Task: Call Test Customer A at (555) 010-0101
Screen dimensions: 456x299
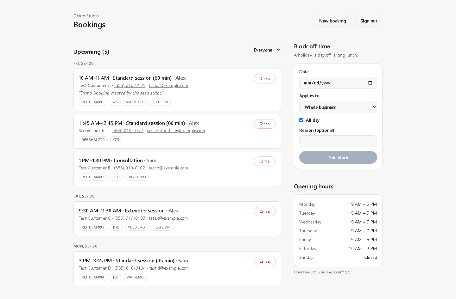Action: (x=130, y=85)
